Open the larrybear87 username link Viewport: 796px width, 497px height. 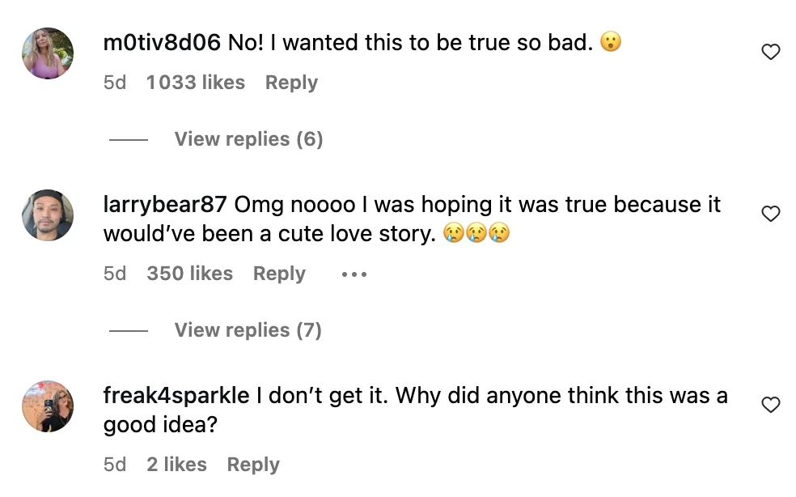[x=165, y=205]
